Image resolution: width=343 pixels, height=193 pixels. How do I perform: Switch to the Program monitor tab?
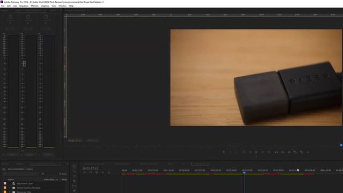[75, 10]
